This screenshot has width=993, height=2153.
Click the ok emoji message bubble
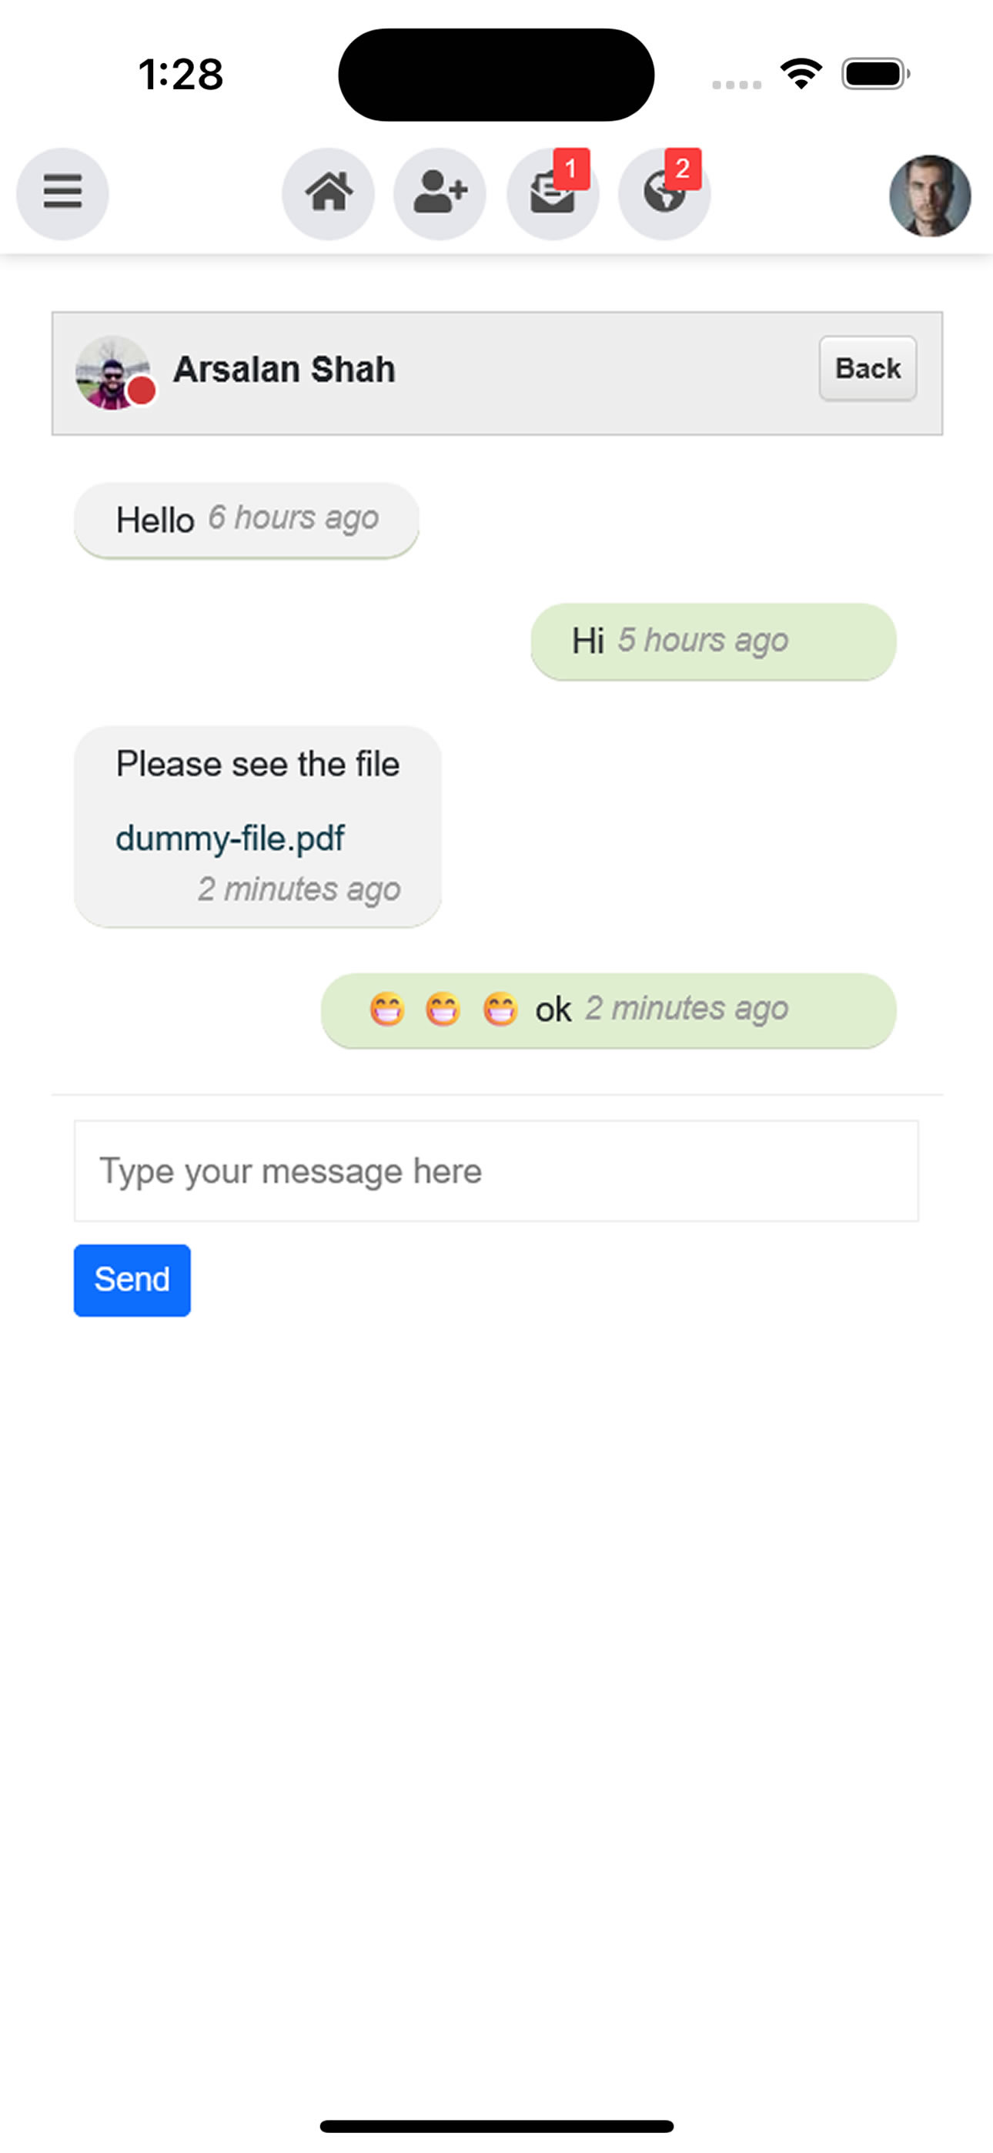click(609, 1010)
